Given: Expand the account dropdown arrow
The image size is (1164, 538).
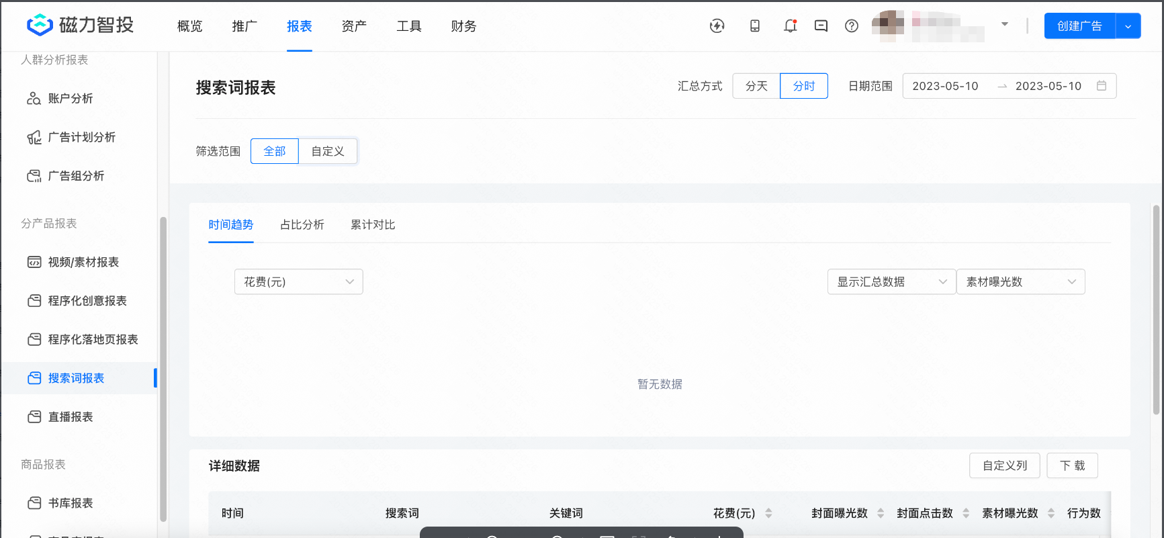Looking at the screenshot, I should (x=1005, y=24).
